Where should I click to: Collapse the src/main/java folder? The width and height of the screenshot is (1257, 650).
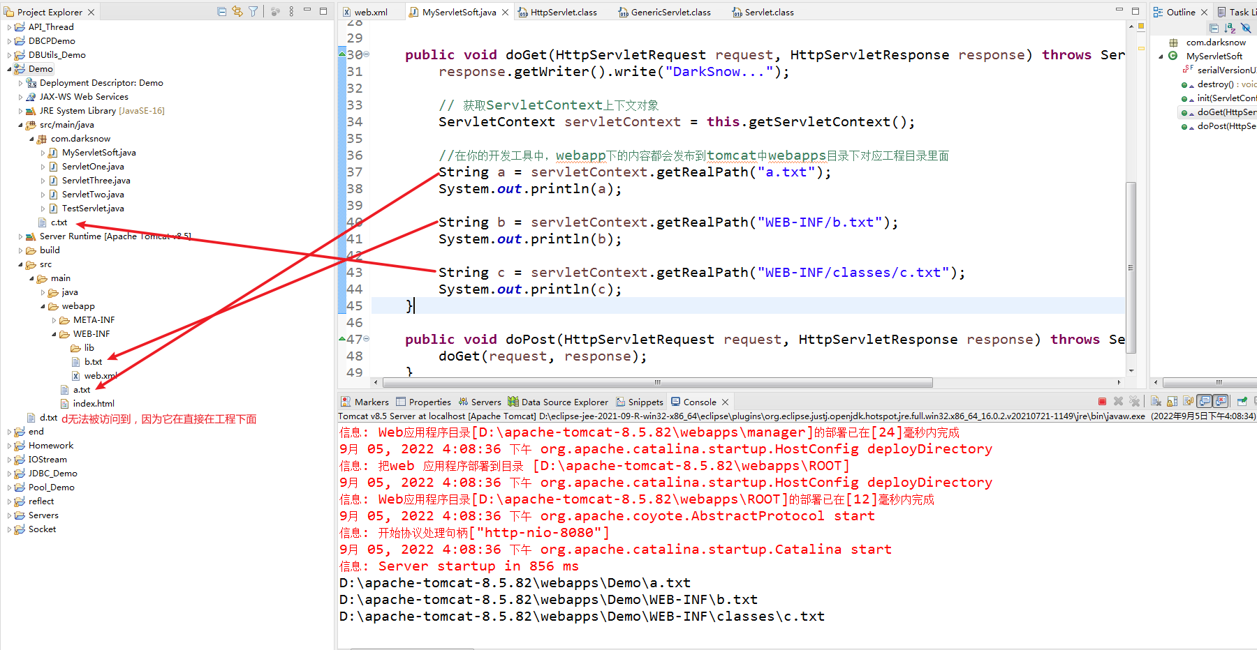(20, 125)
